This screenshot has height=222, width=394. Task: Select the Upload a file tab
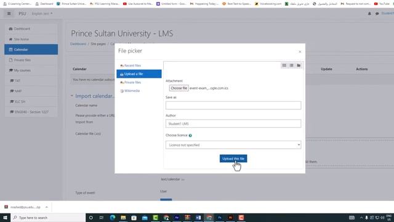[x=139, y=74]
